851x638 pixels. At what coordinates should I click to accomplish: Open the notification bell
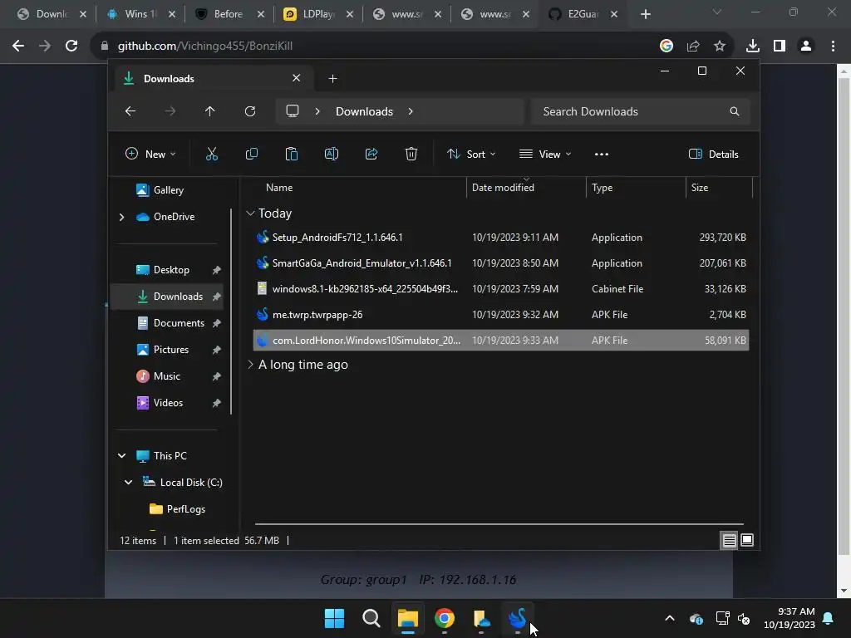[x=829, y=618]
